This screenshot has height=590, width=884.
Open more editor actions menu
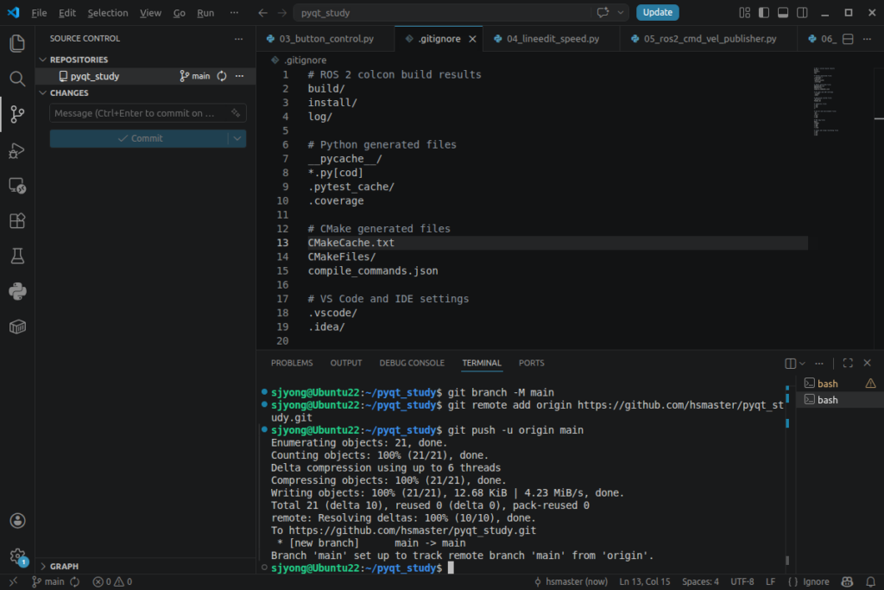point(868,39)
